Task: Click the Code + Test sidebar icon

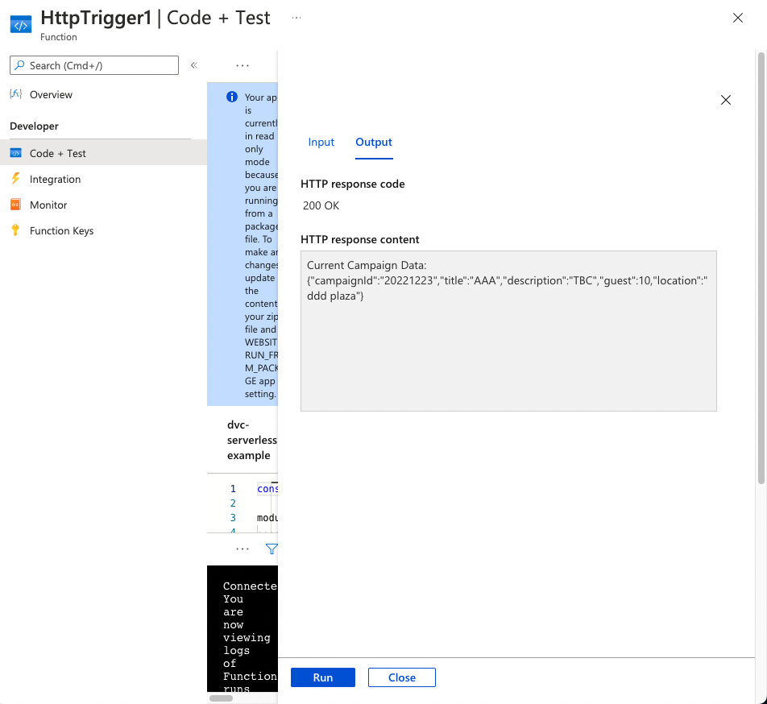Action: [x=15, y=153]
